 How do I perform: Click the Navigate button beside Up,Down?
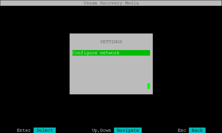click(x=128, y=130)
